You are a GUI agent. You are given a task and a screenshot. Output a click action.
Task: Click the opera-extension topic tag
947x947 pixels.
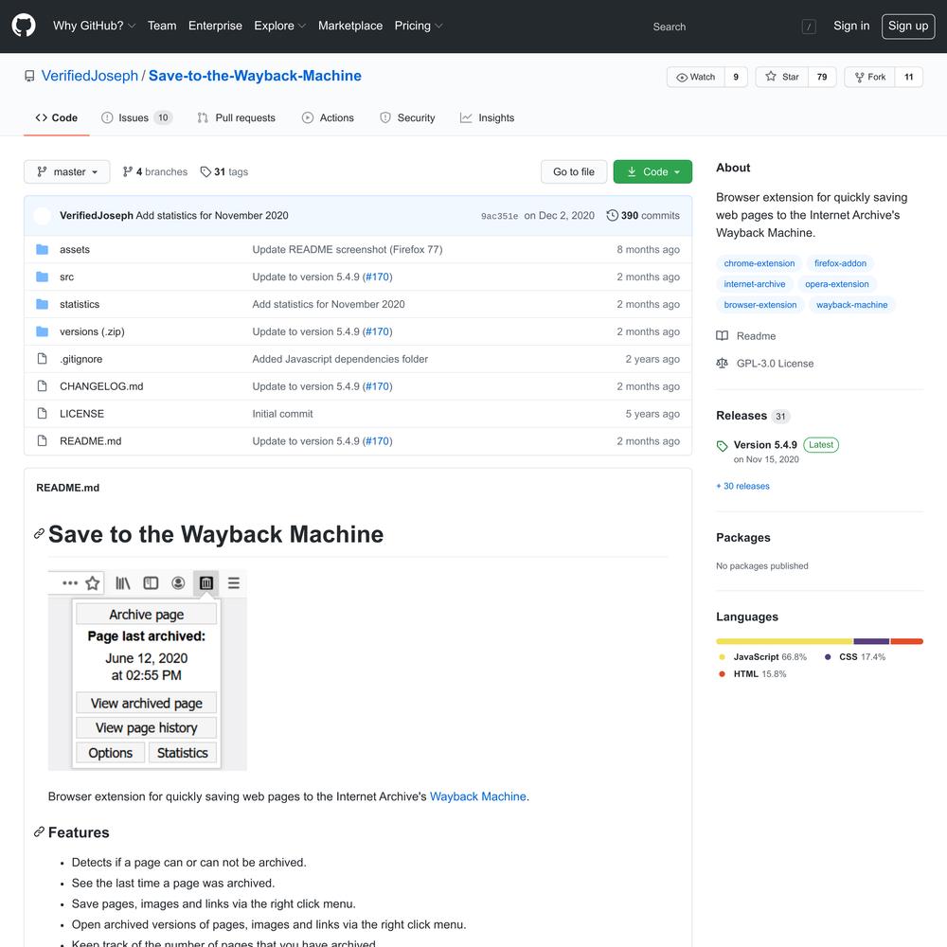coord(836,284)
